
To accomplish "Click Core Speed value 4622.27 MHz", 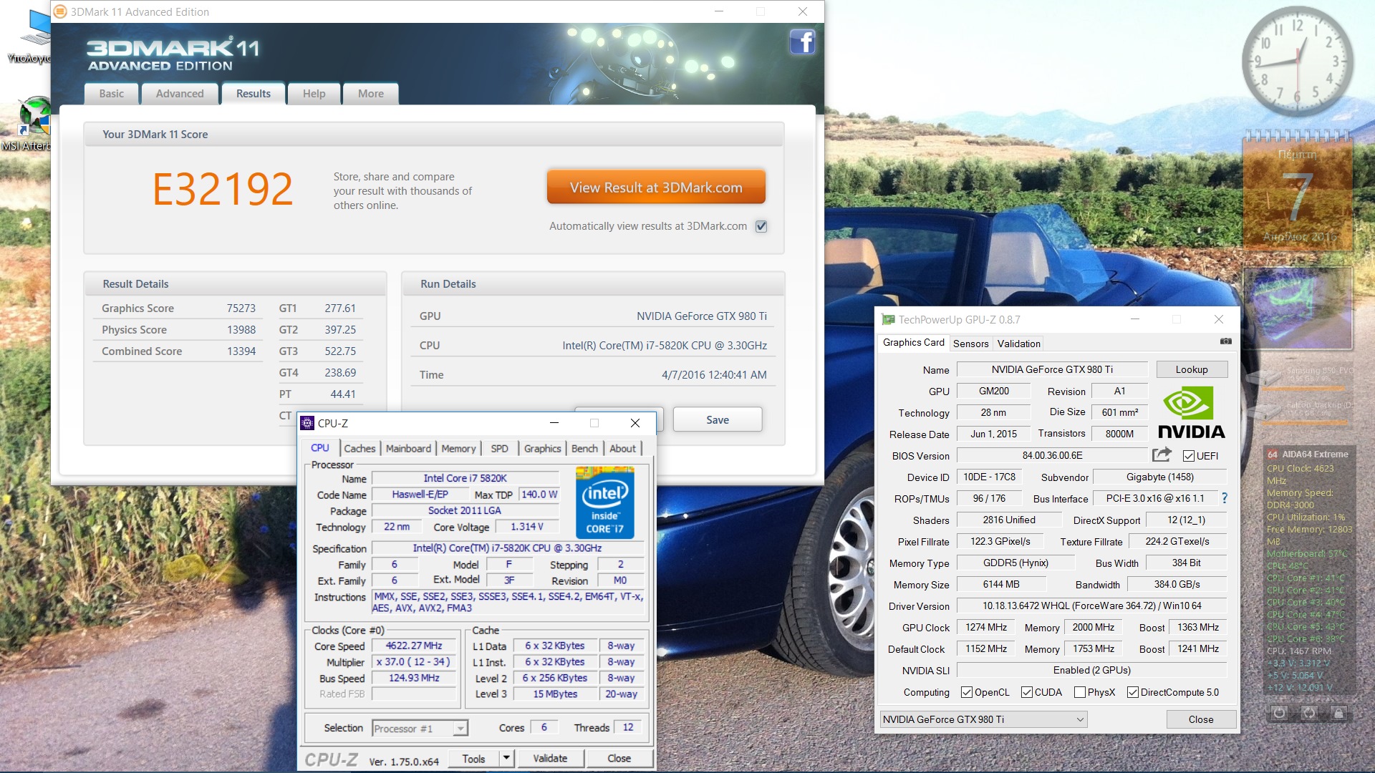I will point(414,646).
